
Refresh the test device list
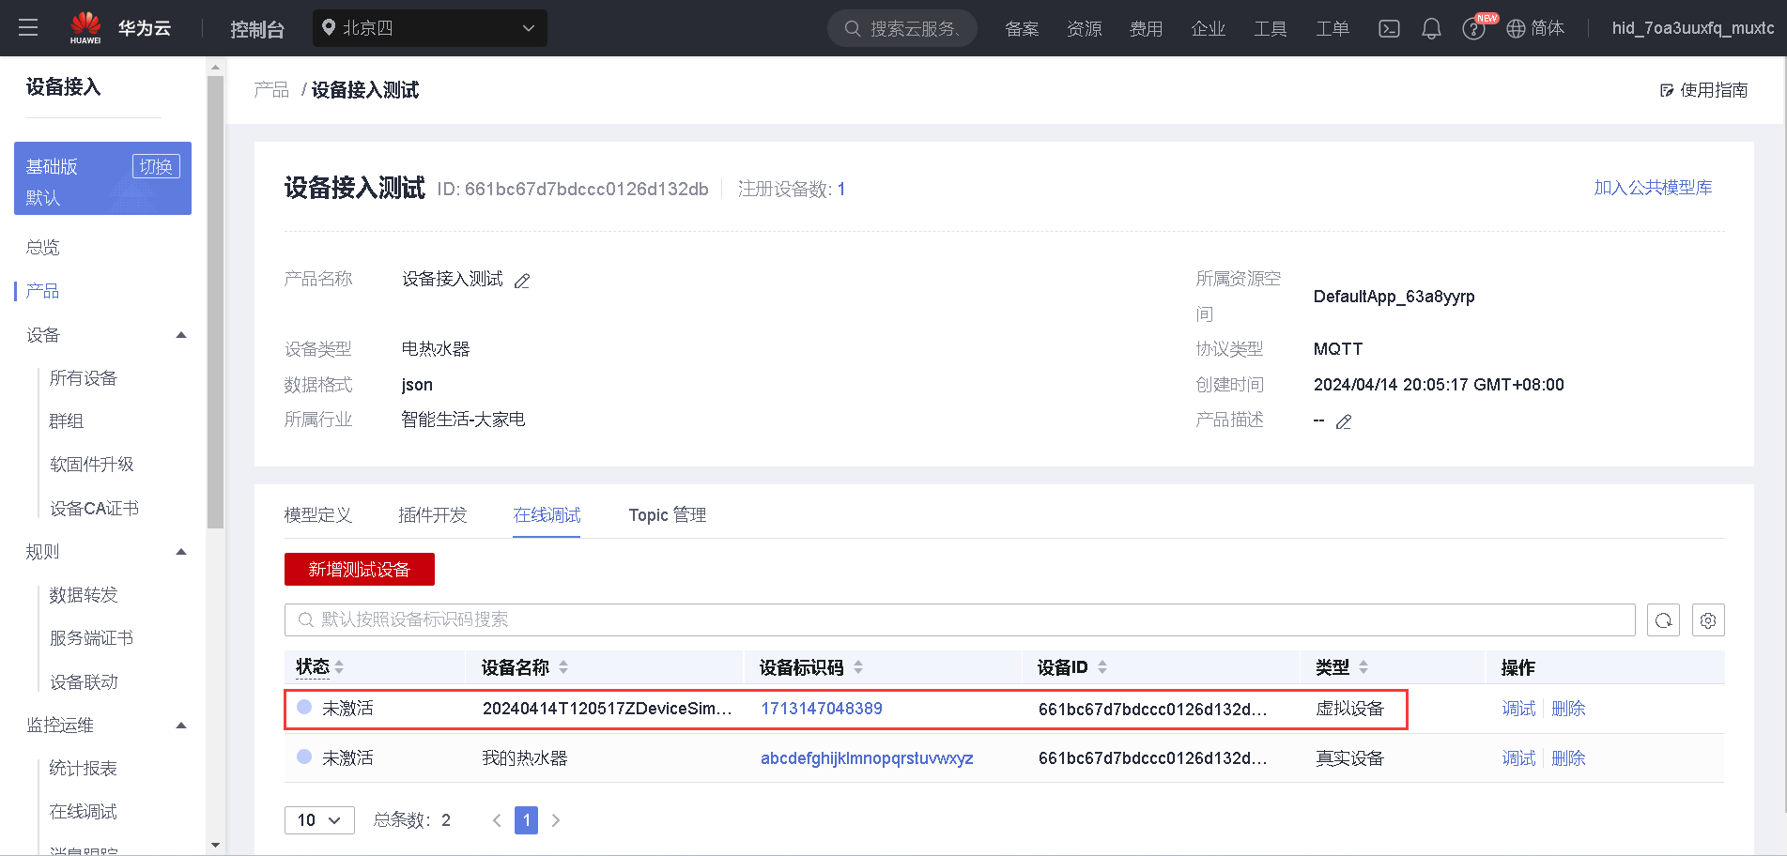coord(1663,620)
